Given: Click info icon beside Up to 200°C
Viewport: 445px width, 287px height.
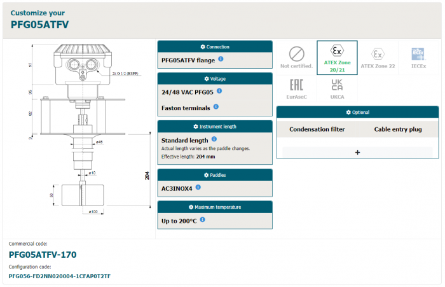Looking at the screenshot, I should pos(203,220).
